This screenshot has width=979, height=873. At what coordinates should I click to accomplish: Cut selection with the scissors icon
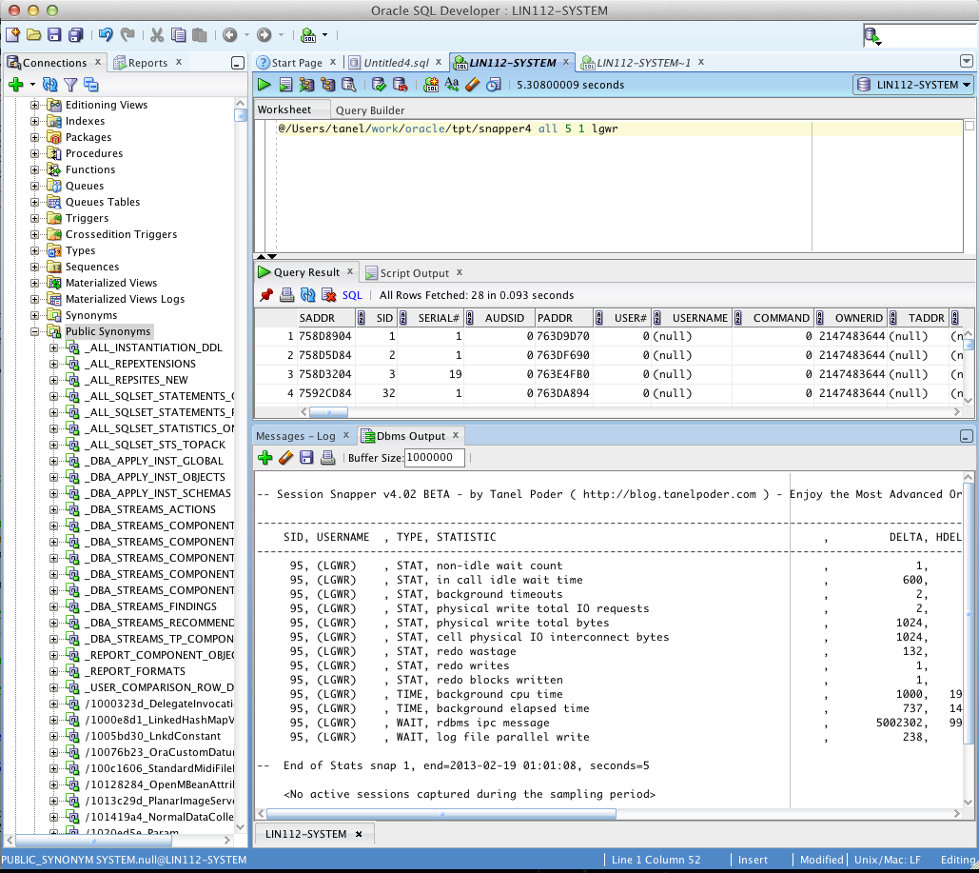(x=157, y=35)
